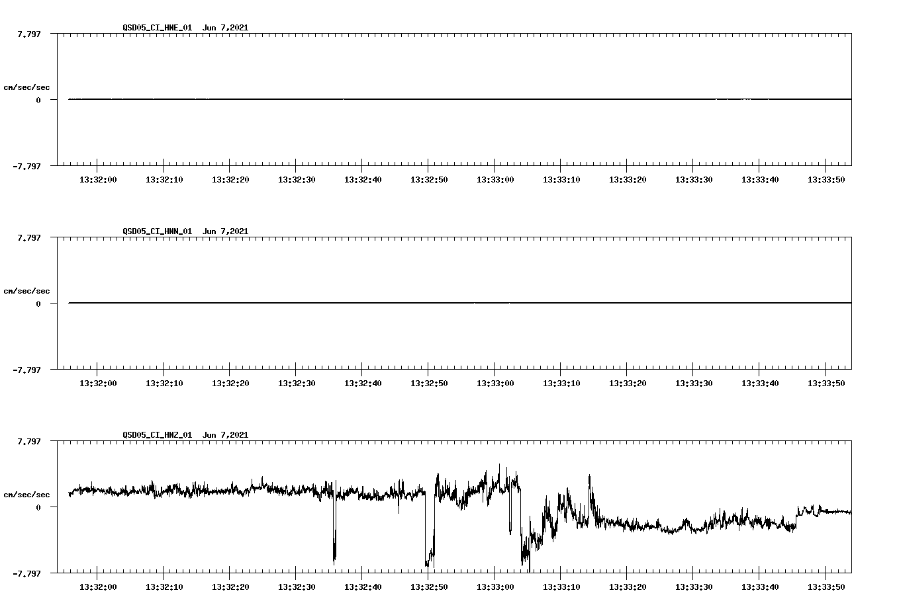Click the 13:32:30 time label under HNE plot
899x611 pixels.
coord(297,180)
